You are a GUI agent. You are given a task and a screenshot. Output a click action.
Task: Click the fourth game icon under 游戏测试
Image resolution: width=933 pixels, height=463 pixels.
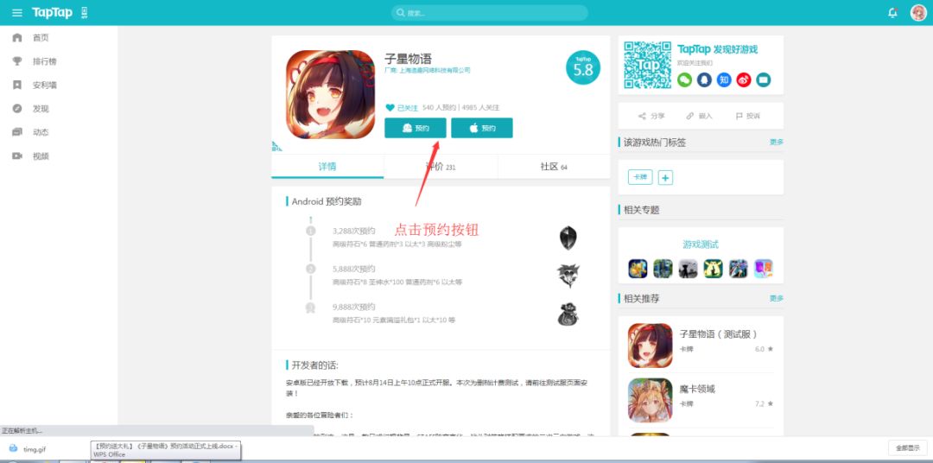point(713,269)
